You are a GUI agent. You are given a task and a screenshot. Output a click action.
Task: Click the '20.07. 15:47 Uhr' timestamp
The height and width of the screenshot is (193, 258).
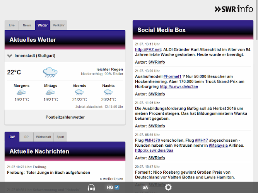click(147, 166)
